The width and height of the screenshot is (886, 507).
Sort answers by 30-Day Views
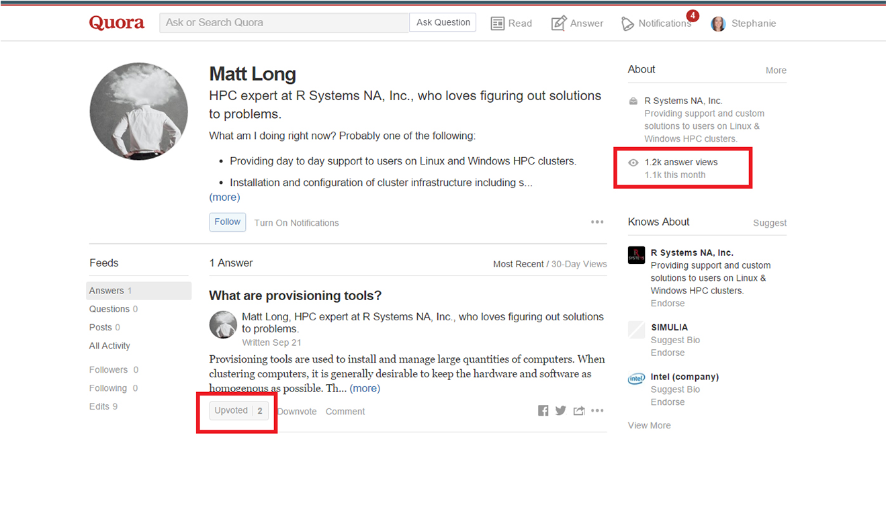pos(579,264)
